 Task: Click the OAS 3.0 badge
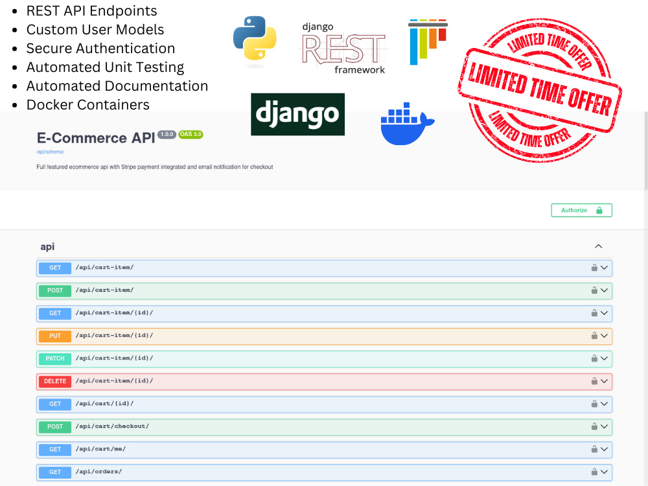[x=191, y=134]
